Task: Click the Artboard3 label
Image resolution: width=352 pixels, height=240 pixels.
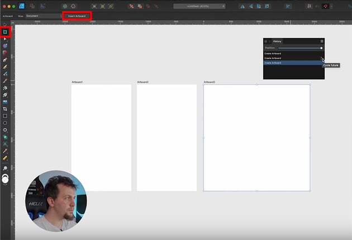Action: coord(209,82)
